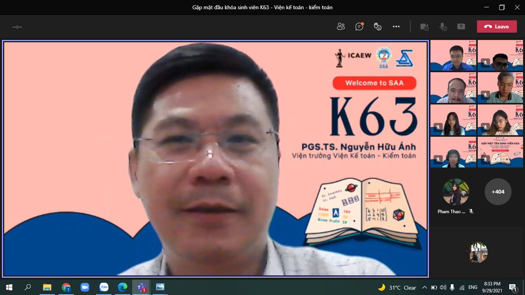This screenshot has height=295, width=525.
Task: Click the meeting duration timer
Action: 17,27
